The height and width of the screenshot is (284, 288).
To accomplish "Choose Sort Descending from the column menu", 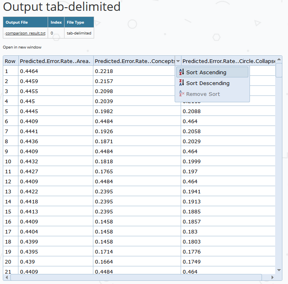I will [x=212, y=83].
